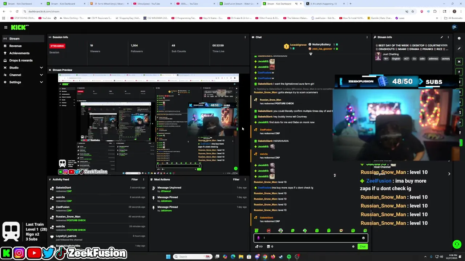
Task: Open Revenue in the sidebar
Action: [x=15, y=46]
